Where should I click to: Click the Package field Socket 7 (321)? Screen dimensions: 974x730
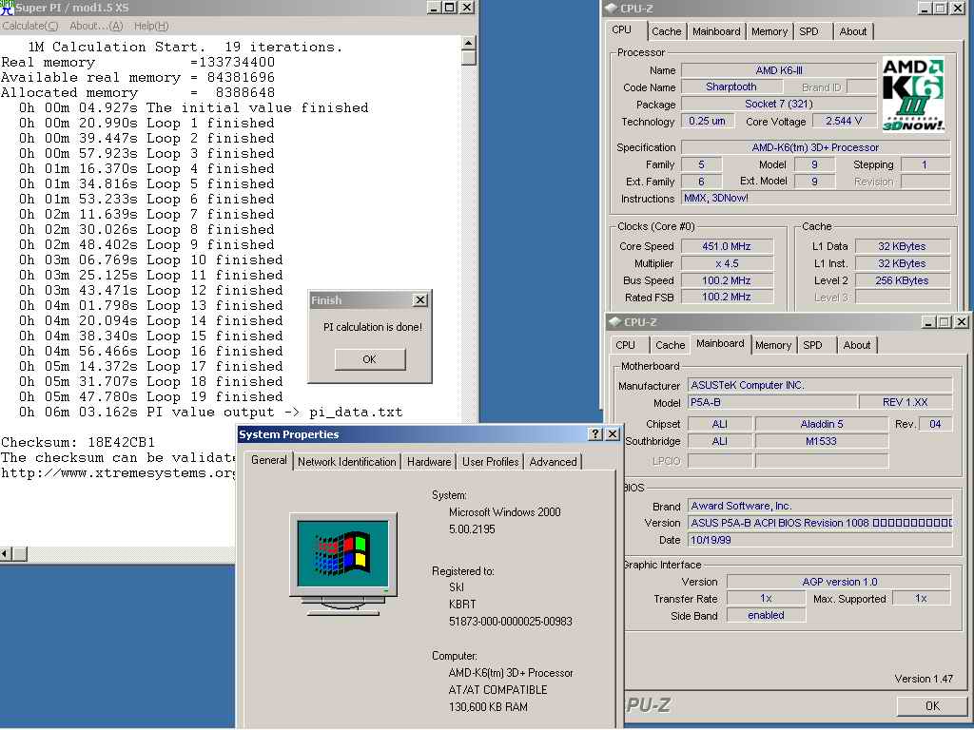pyautogui.click(x=779, y=104)
